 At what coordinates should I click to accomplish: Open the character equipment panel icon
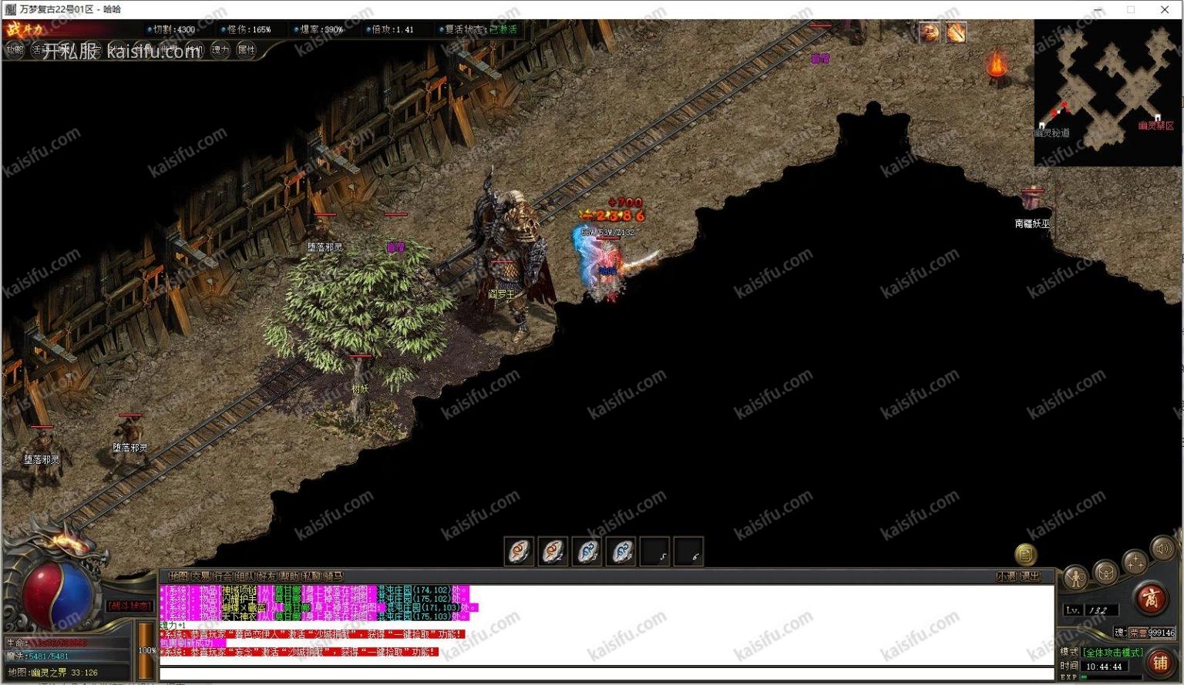click(1075, 577)
